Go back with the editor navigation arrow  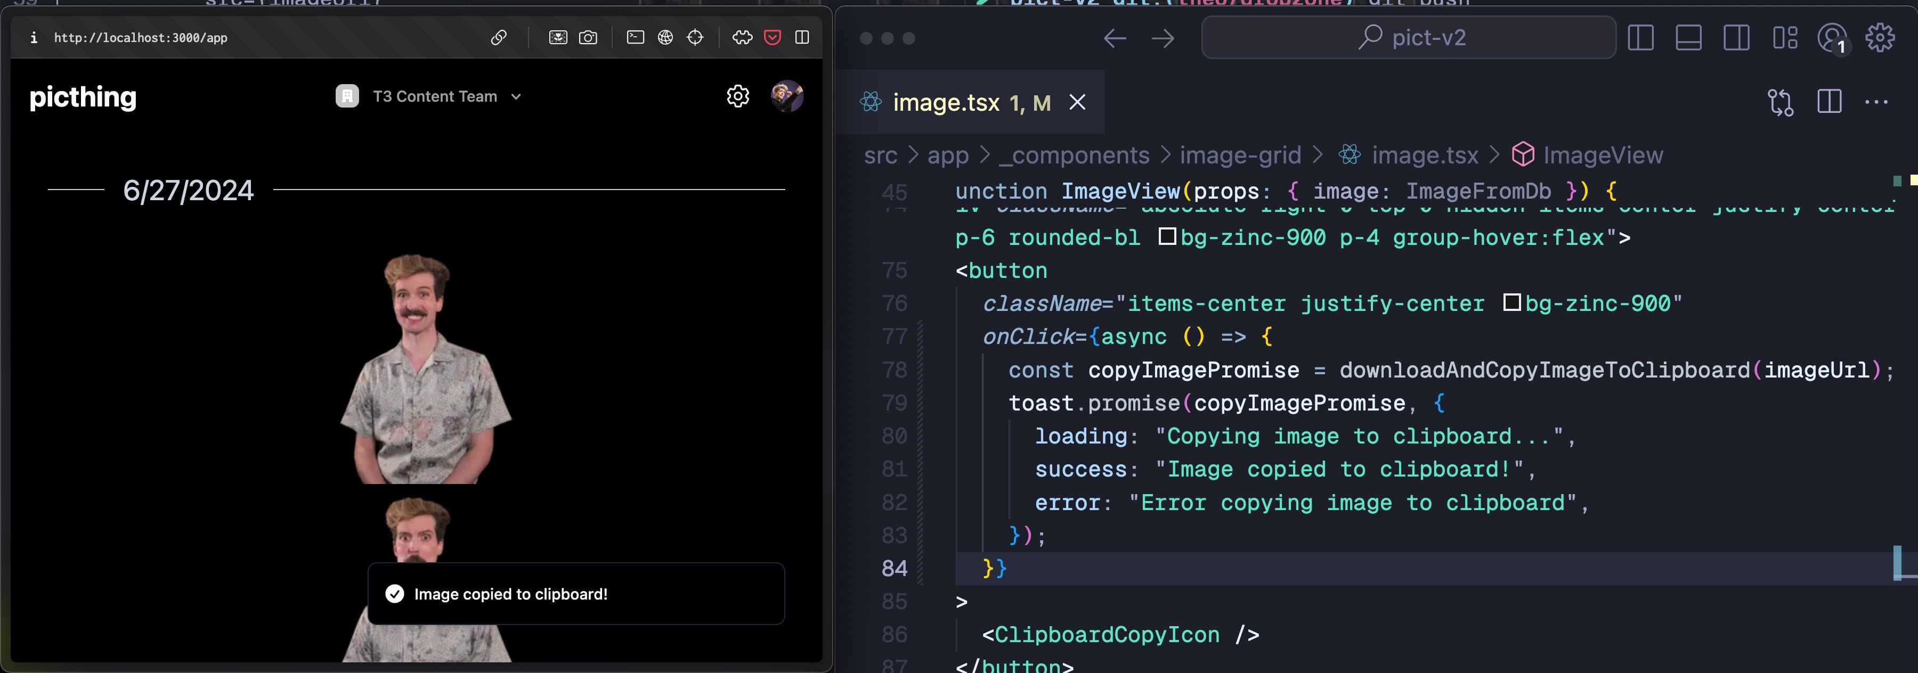click(x=1115, y=38)
